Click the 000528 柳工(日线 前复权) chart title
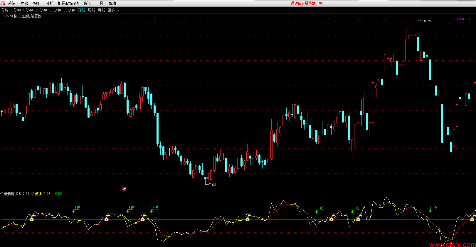The image size is (476, 247). (22, 16)
